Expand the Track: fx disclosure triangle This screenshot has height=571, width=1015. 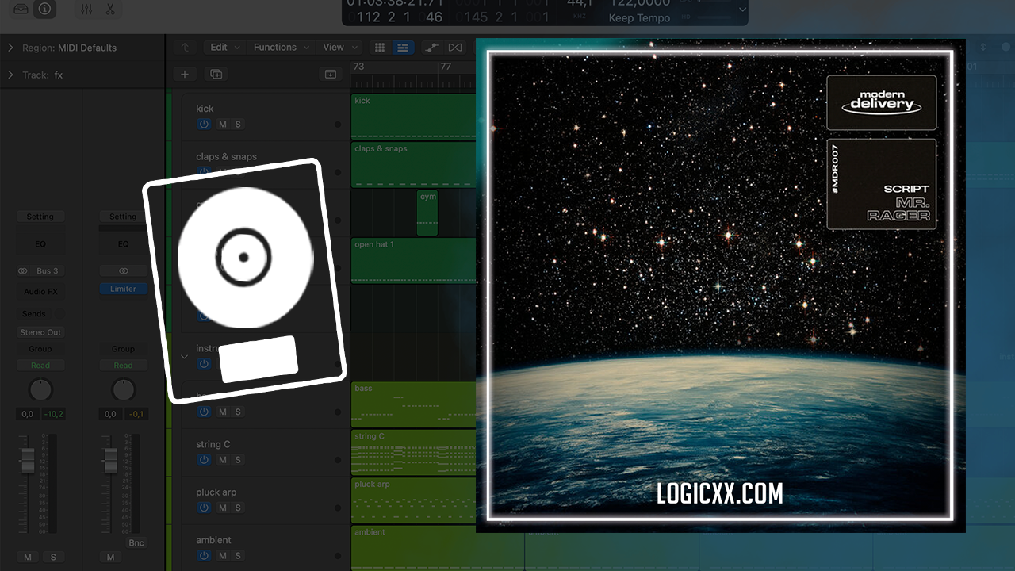(x=10, y=75)
